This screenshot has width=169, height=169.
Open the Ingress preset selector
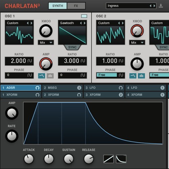(x=131, y=6)
